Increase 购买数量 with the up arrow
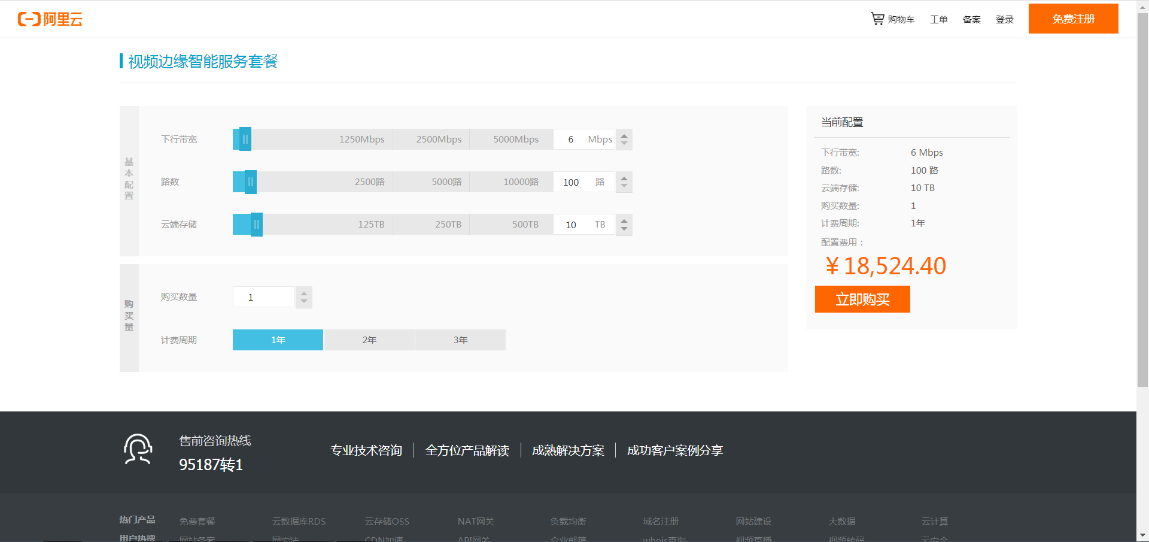This screenshot has height=542, width=1149. tap(304, 293)
